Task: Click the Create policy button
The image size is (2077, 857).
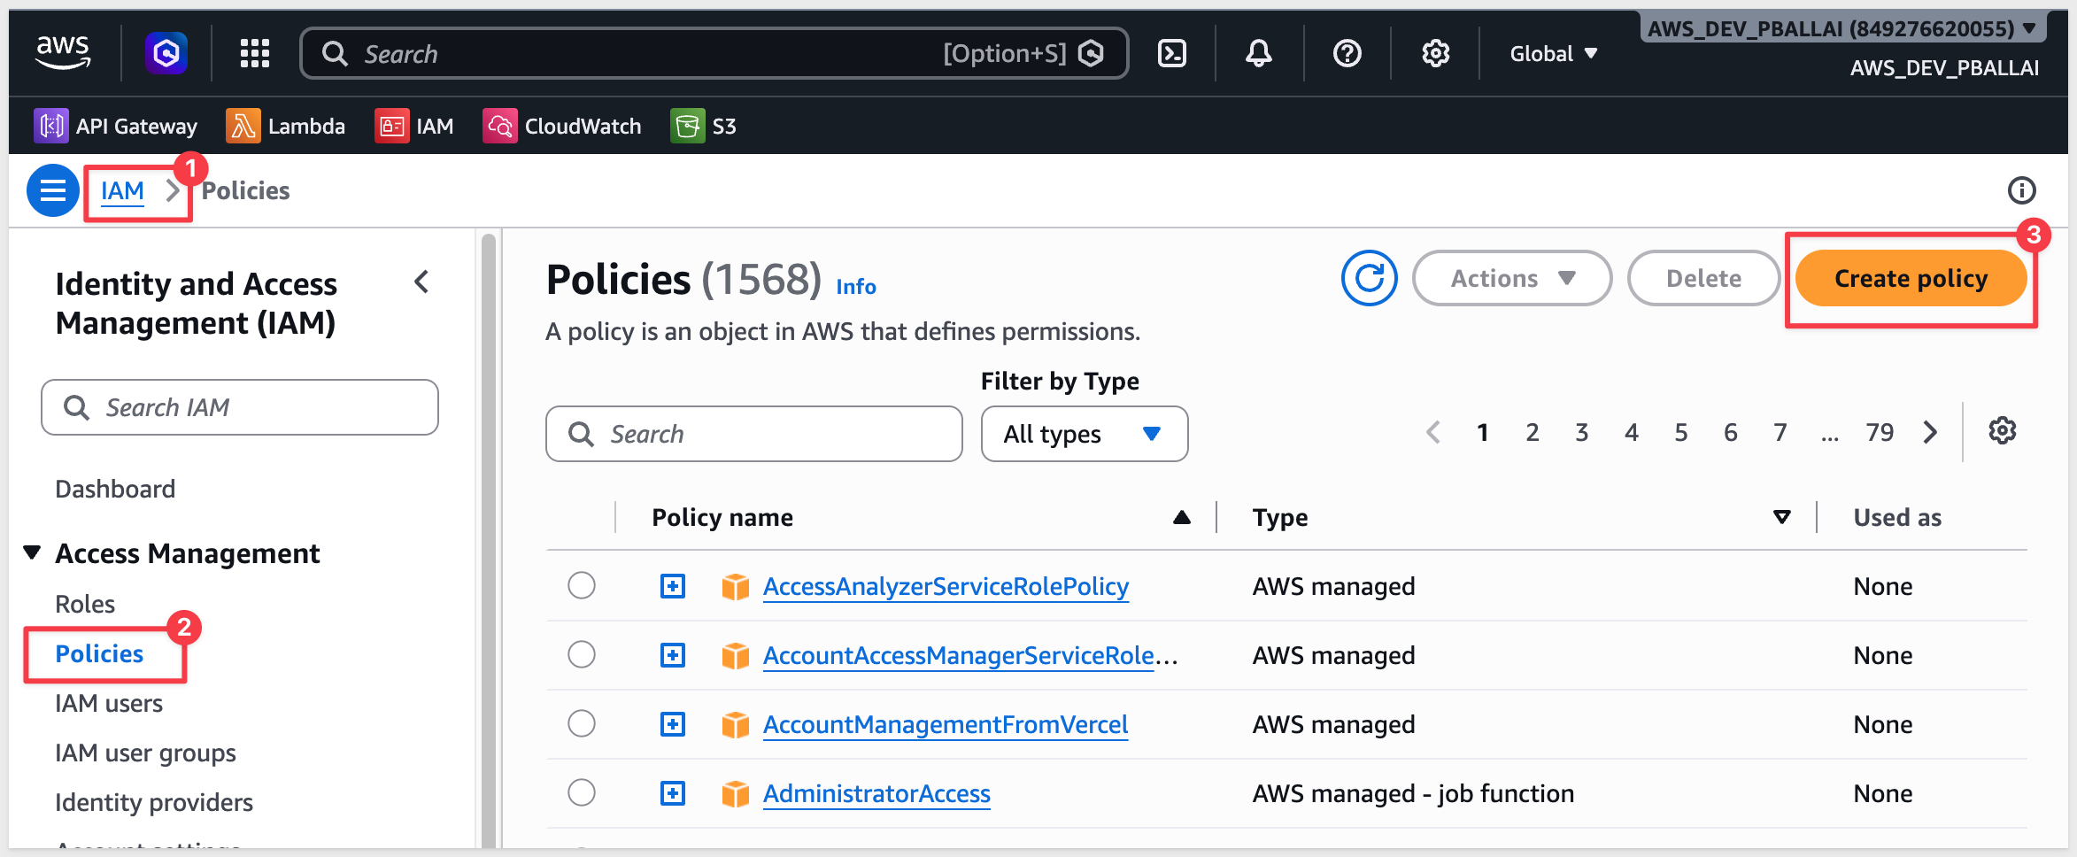Action: (x=1911, y=278)
